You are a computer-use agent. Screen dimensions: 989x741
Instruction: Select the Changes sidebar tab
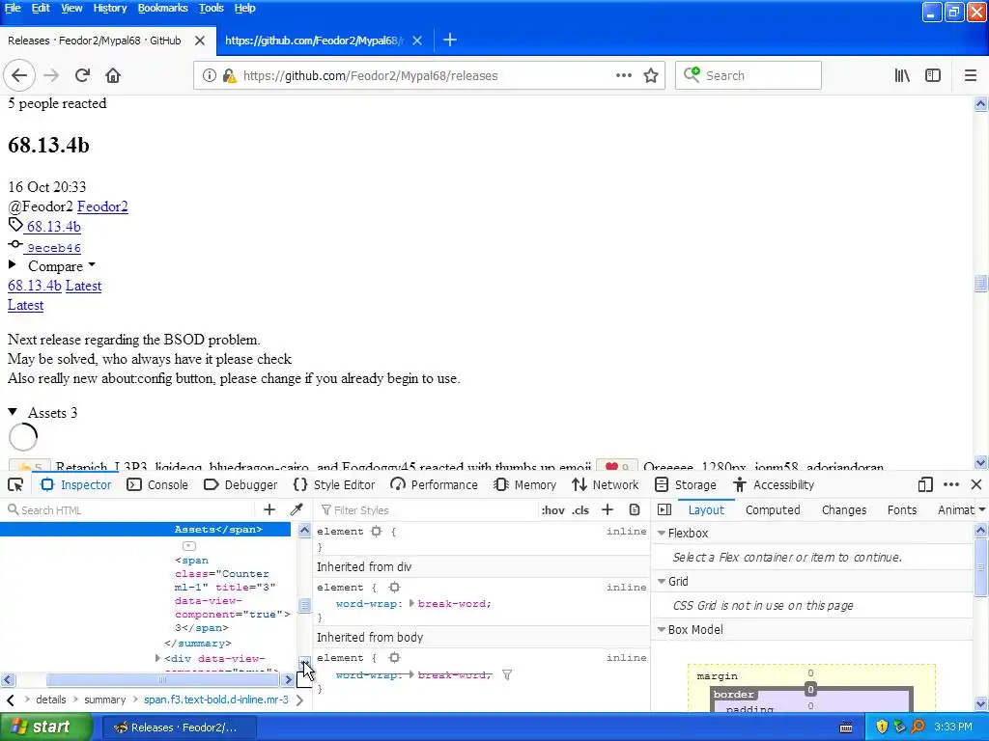pyautogui.click(x=844, y=509)
